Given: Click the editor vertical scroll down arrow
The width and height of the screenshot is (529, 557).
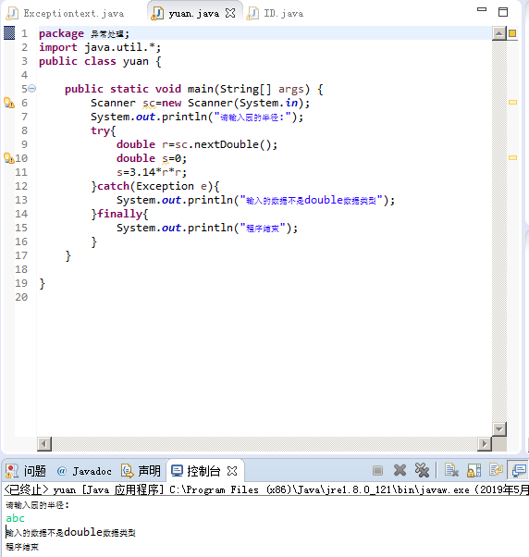Looking at the screenshot, I should [x=499, y=429].
